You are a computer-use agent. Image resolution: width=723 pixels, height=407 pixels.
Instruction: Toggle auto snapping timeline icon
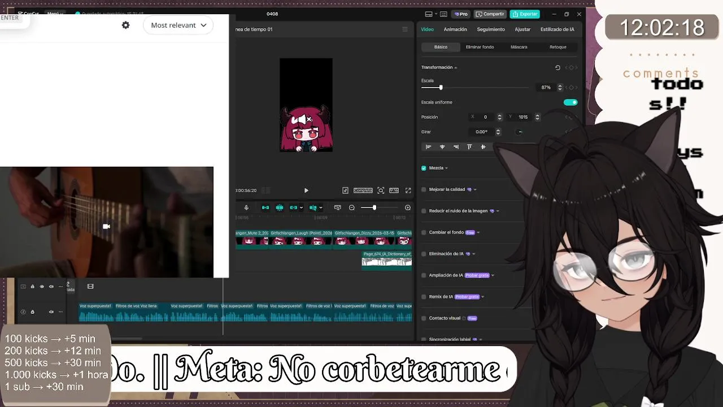(280, 207)
